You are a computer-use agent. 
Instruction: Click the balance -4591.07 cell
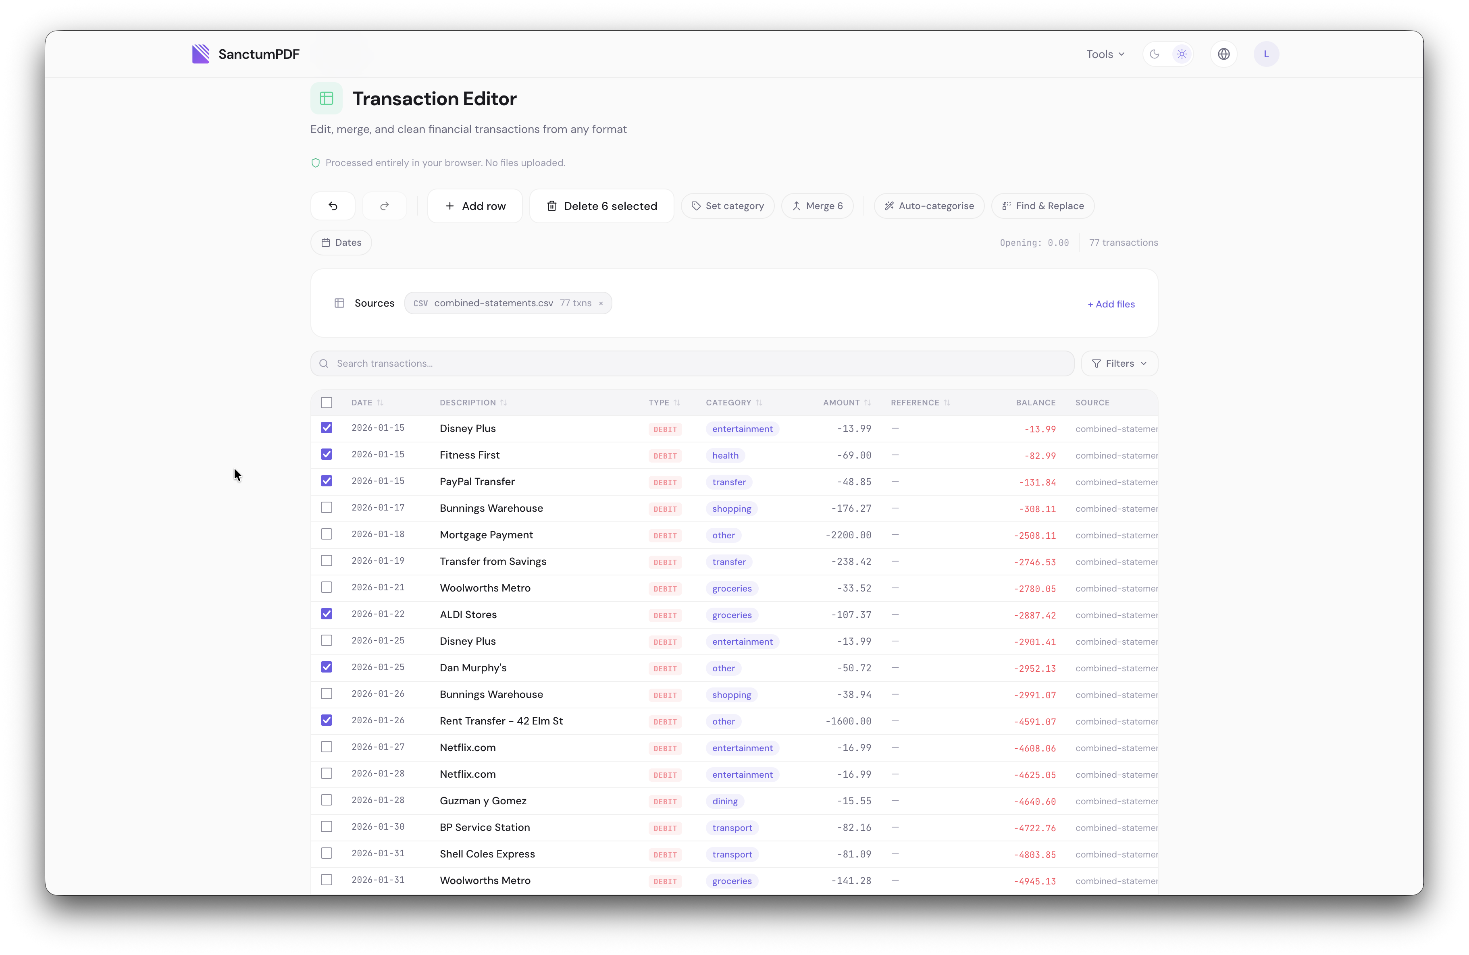(1034, 722)
